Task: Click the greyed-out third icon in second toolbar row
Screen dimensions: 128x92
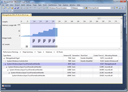Action: coord(10,11)
